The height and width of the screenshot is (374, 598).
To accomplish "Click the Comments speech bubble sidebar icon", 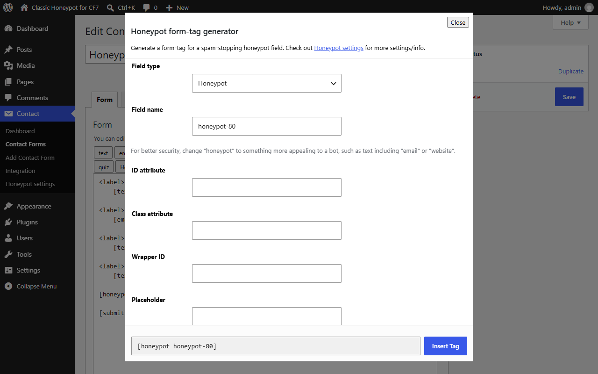I will click(8, 98).
